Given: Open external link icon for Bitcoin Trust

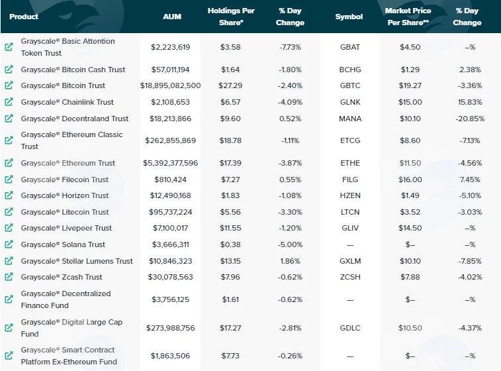Looking at the screenshot, I should 9,85.
